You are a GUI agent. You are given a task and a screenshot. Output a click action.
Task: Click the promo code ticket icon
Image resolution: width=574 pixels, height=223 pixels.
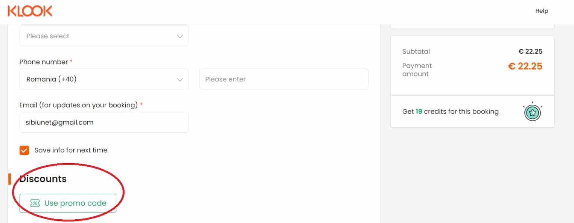coord(35,203)
